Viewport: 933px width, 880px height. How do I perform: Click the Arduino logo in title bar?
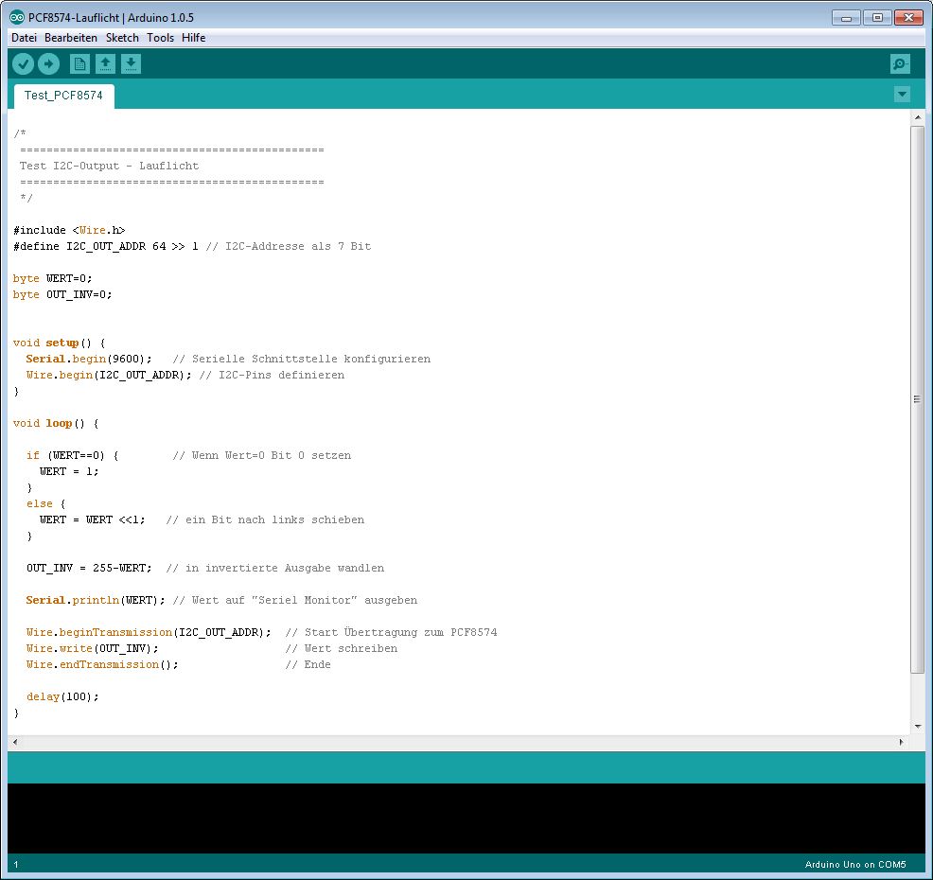click(x=17, y=17)
